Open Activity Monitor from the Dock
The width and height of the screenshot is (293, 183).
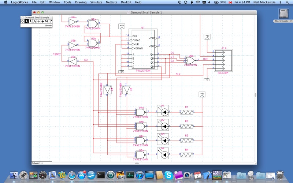(130, 175)
